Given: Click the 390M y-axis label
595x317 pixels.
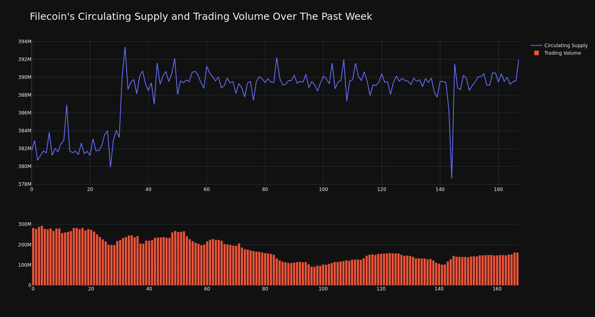Looking at the screenshot, I should (25, 77).
